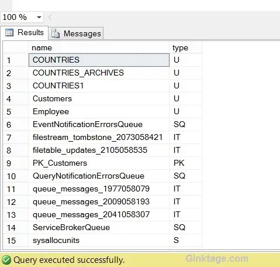
Task: Click the Messages tab document icon
Action: [x=56, y=33]
